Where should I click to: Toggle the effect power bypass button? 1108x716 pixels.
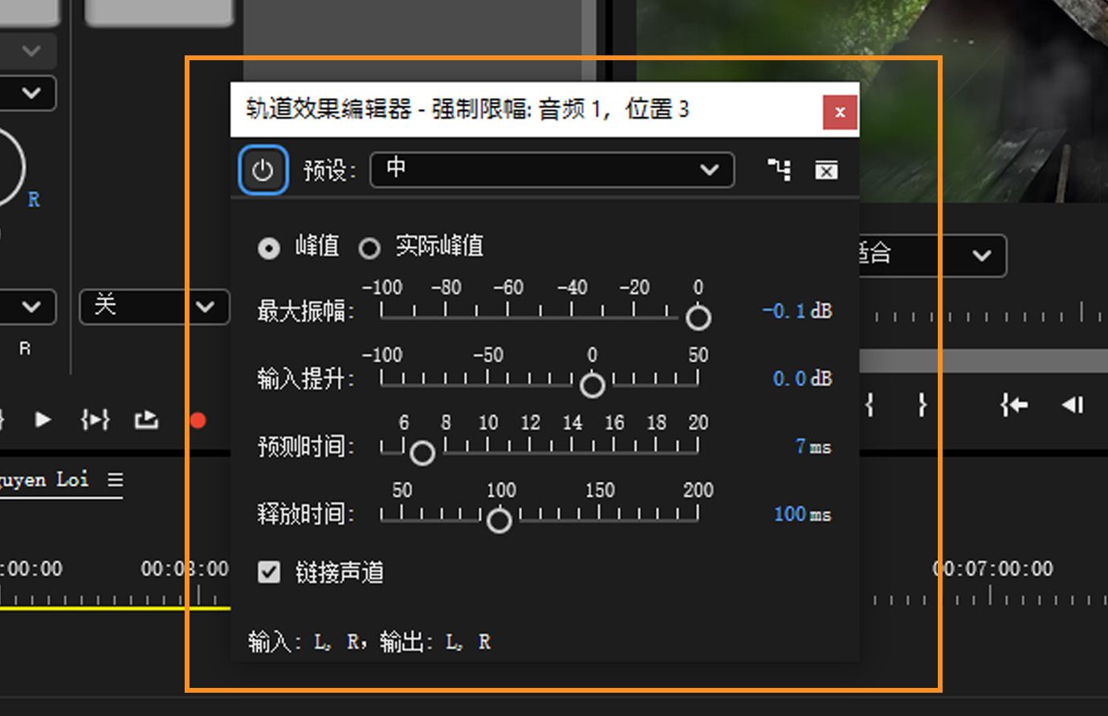(263, 170)
